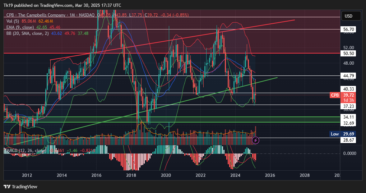Click the 28.67 price level label
This screenshot has height=193, width=366.
point(348,140)
